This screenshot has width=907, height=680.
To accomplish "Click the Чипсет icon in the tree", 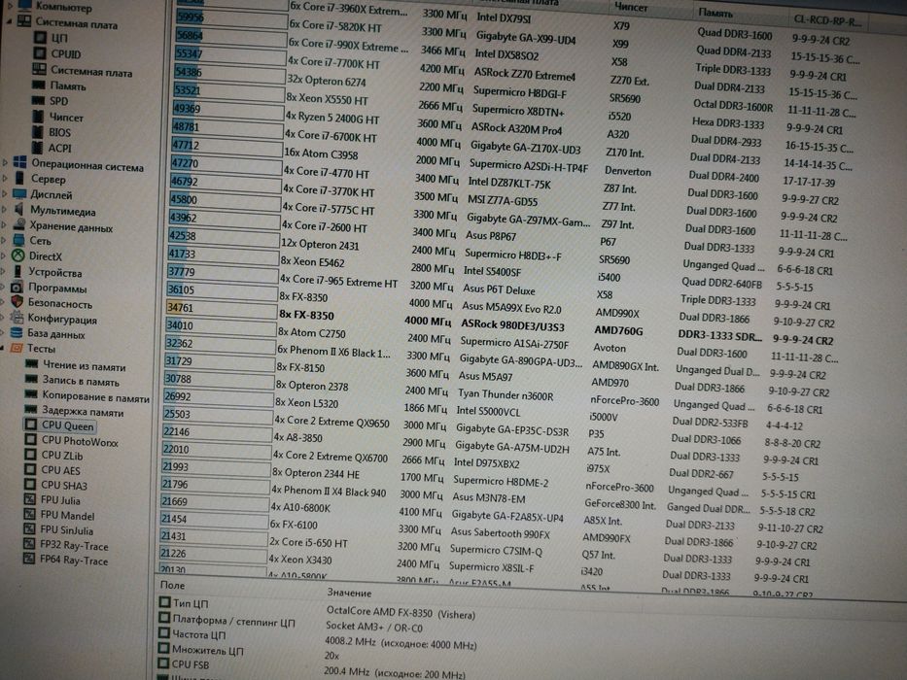I will tap(38, 117).
